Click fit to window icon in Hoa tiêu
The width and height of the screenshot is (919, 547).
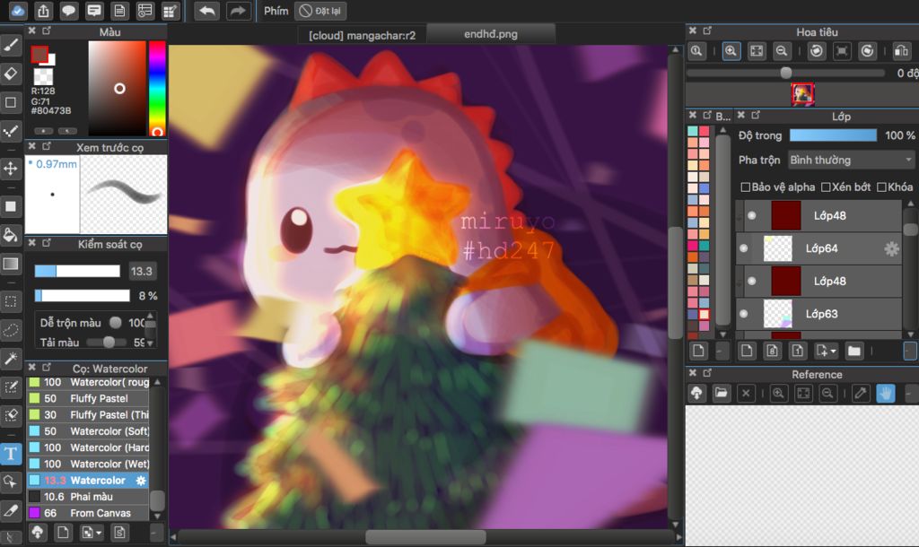757,51
